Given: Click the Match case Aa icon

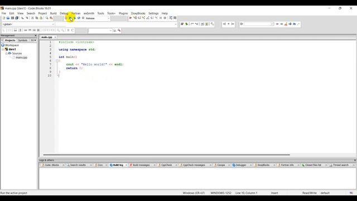Looking at the screenshot, I should (x=295, y=24).
